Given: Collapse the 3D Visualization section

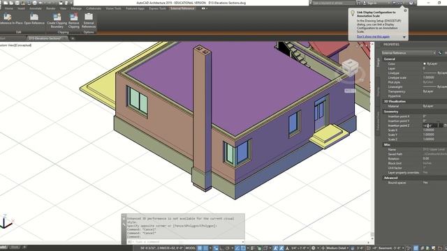Looking at the screenshot, I should (x=395, y=101).
